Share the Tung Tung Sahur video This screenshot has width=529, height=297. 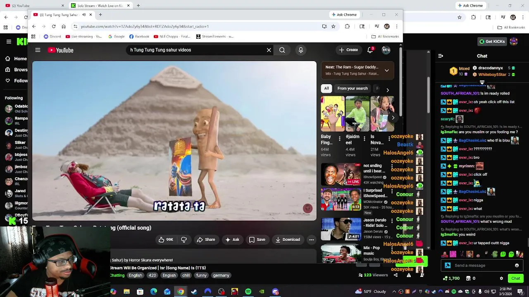pyautogui.click(x=206, y=240)
